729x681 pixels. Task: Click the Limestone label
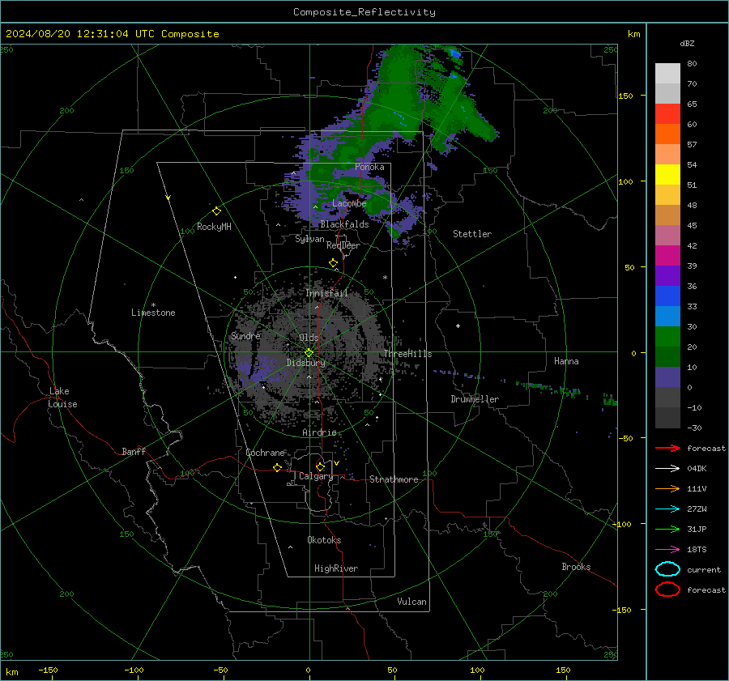(153, 313)
